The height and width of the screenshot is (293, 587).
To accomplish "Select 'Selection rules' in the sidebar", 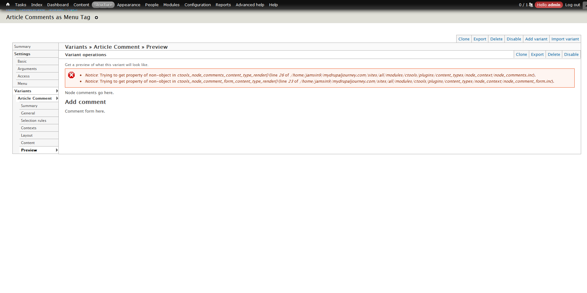I will 33,120.
